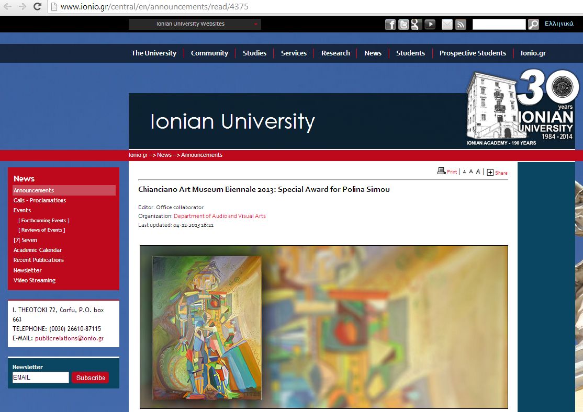Open the Department of Audio and Visual Arts link
This screenshot has width=583, height=412.
[x=219, y=216]
